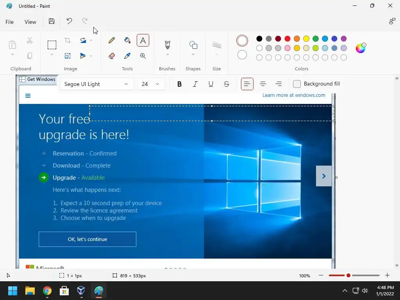
Task: Open the File menu
Action: coord(9,22)
